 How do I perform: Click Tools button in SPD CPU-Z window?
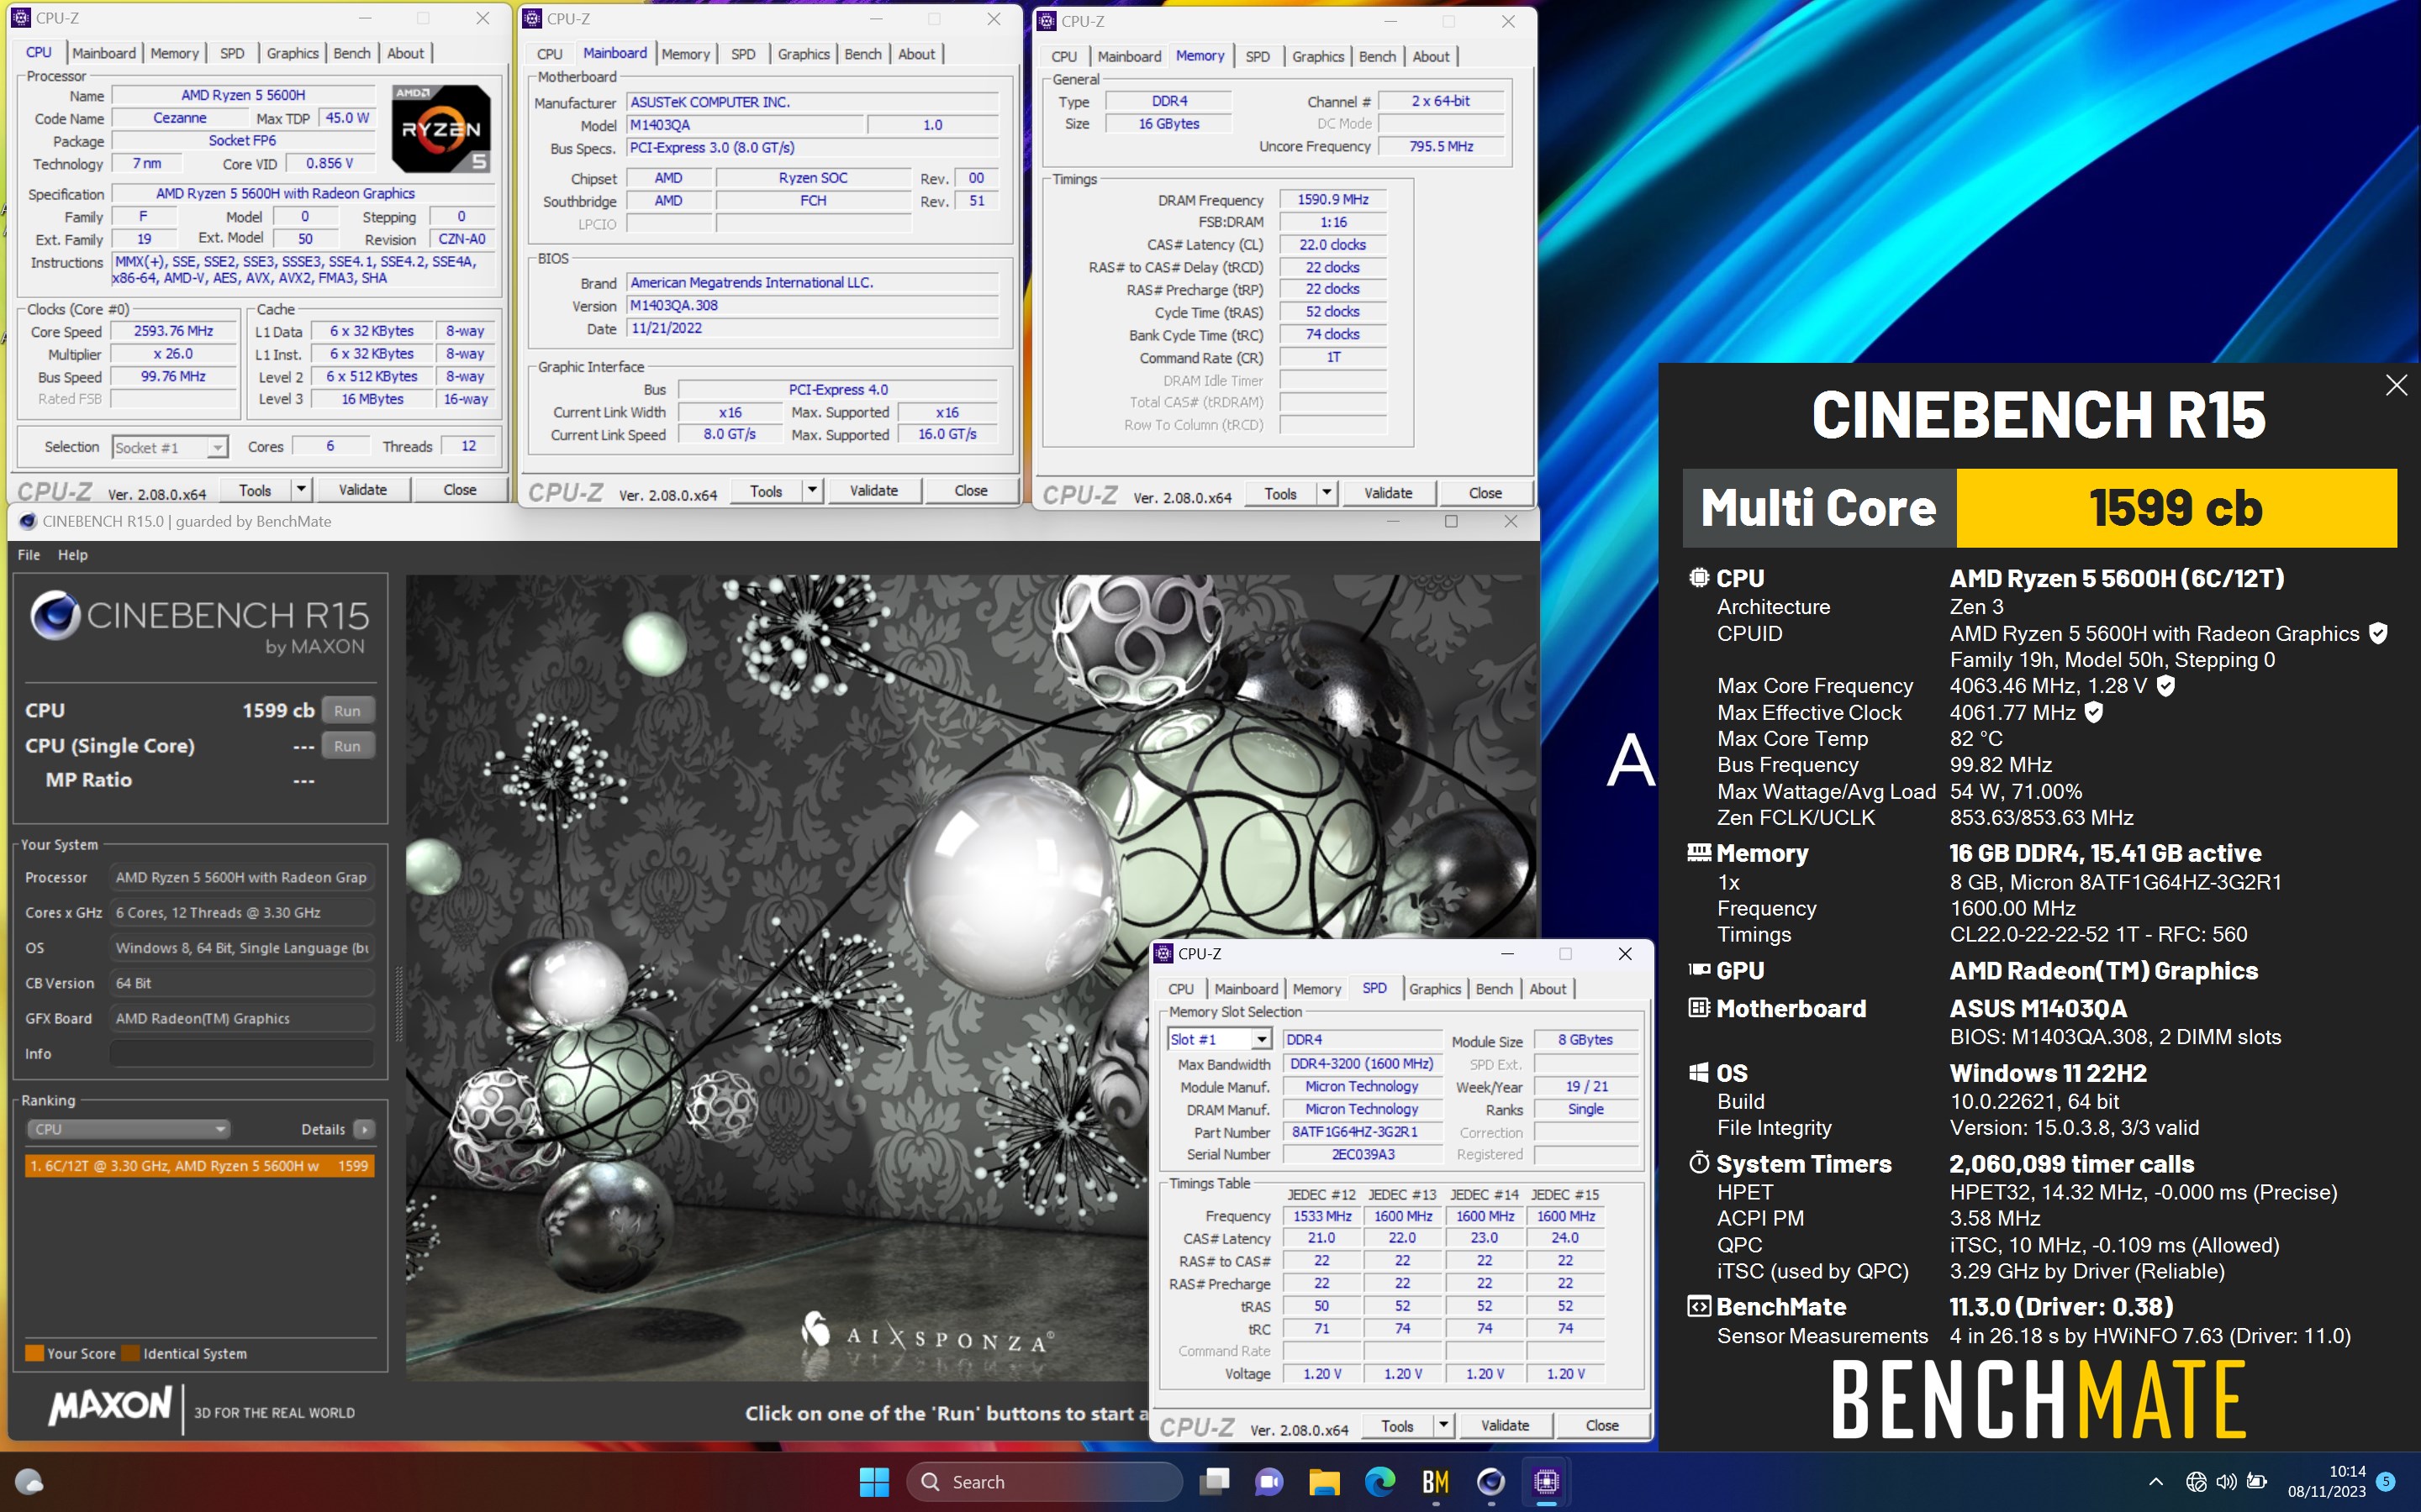click(x=1396, y=1426)
